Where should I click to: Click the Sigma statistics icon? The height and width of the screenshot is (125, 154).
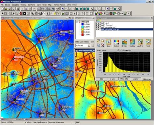(x=74, y=14)
